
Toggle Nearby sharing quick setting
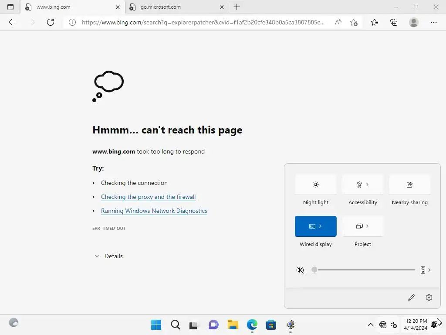point(409,185)
